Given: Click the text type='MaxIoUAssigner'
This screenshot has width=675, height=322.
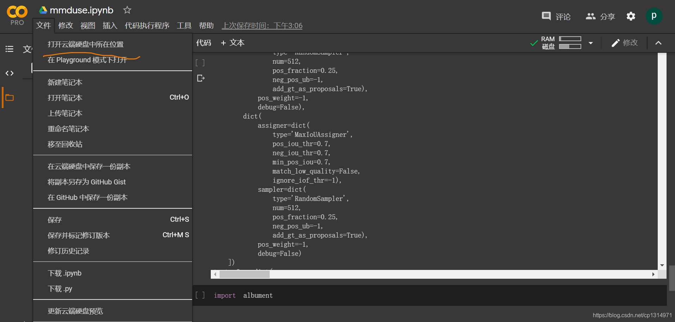Looking at the screenshot, I should [312, 135].
